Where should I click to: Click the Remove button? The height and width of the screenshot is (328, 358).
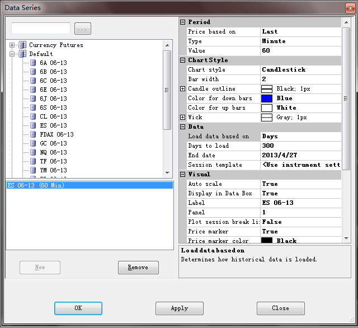(138, 267)
